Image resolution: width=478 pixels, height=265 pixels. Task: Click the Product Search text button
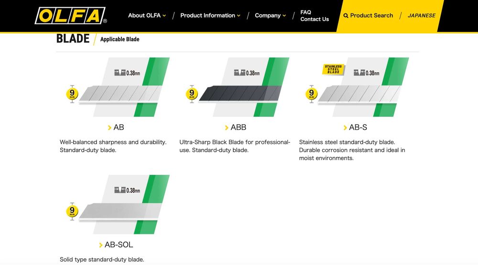(x=371, y=16)
